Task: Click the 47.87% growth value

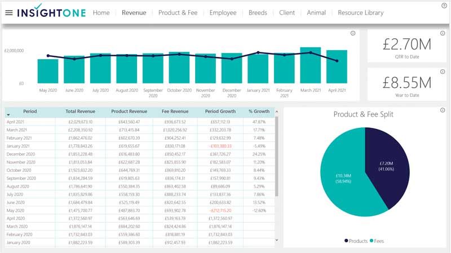Action: (x=259, y=122)
